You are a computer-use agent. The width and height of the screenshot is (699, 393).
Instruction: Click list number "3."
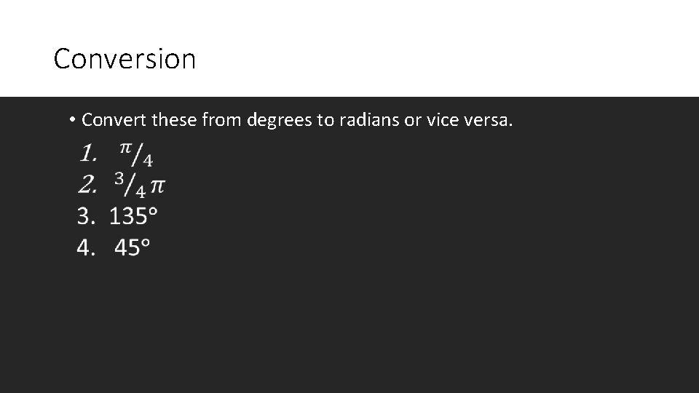[x=86, y=216]
